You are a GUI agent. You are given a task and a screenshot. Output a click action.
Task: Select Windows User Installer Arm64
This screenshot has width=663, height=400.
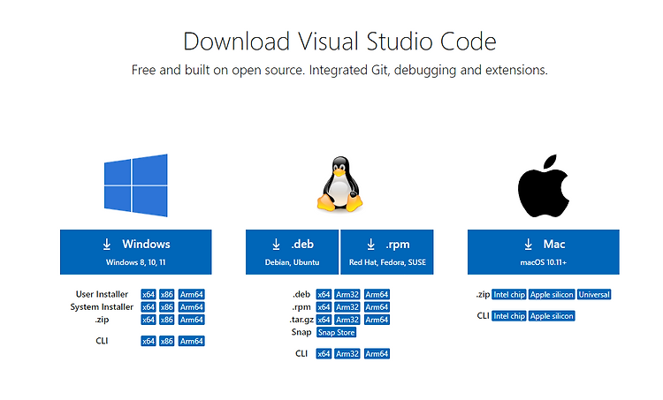click(x=192, y=294)
